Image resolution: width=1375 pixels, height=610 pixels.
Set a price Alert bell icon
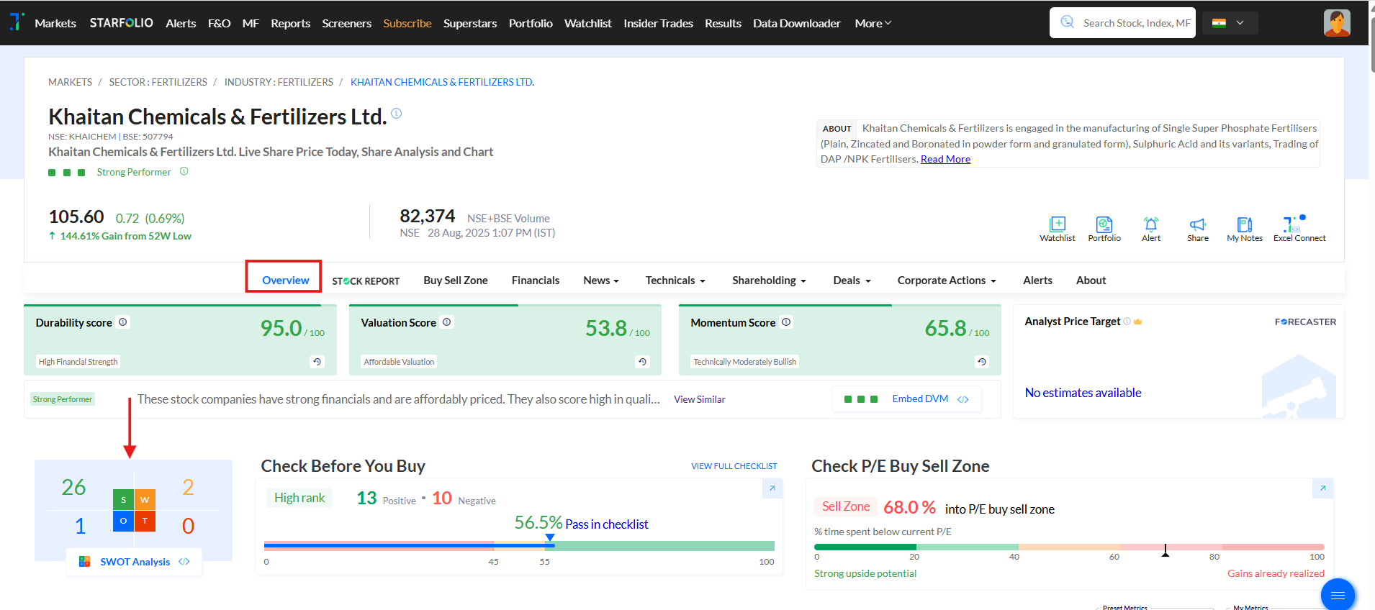[1150, 224]
